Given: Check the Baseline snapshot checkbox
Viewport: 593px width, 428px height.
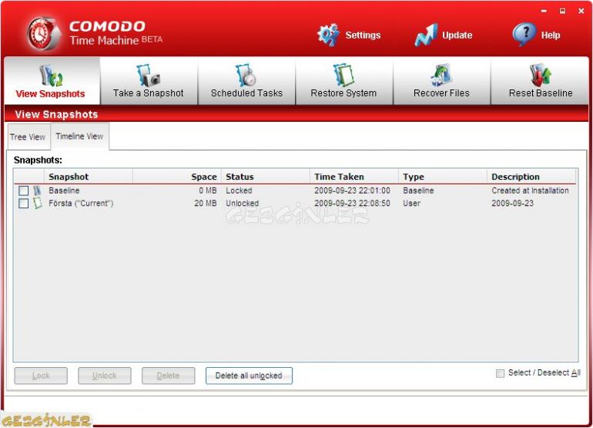Looking at the screenshot, I should 23,190.
